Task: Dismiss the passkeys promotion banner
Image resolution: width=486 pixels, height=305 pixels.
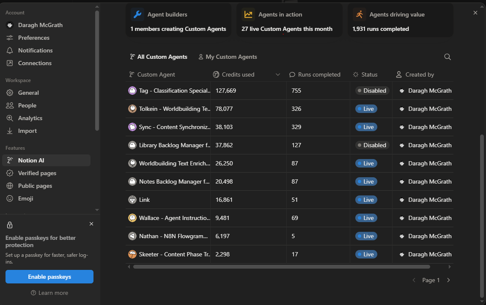Action: pyautogui.click(x=91, y=224)
